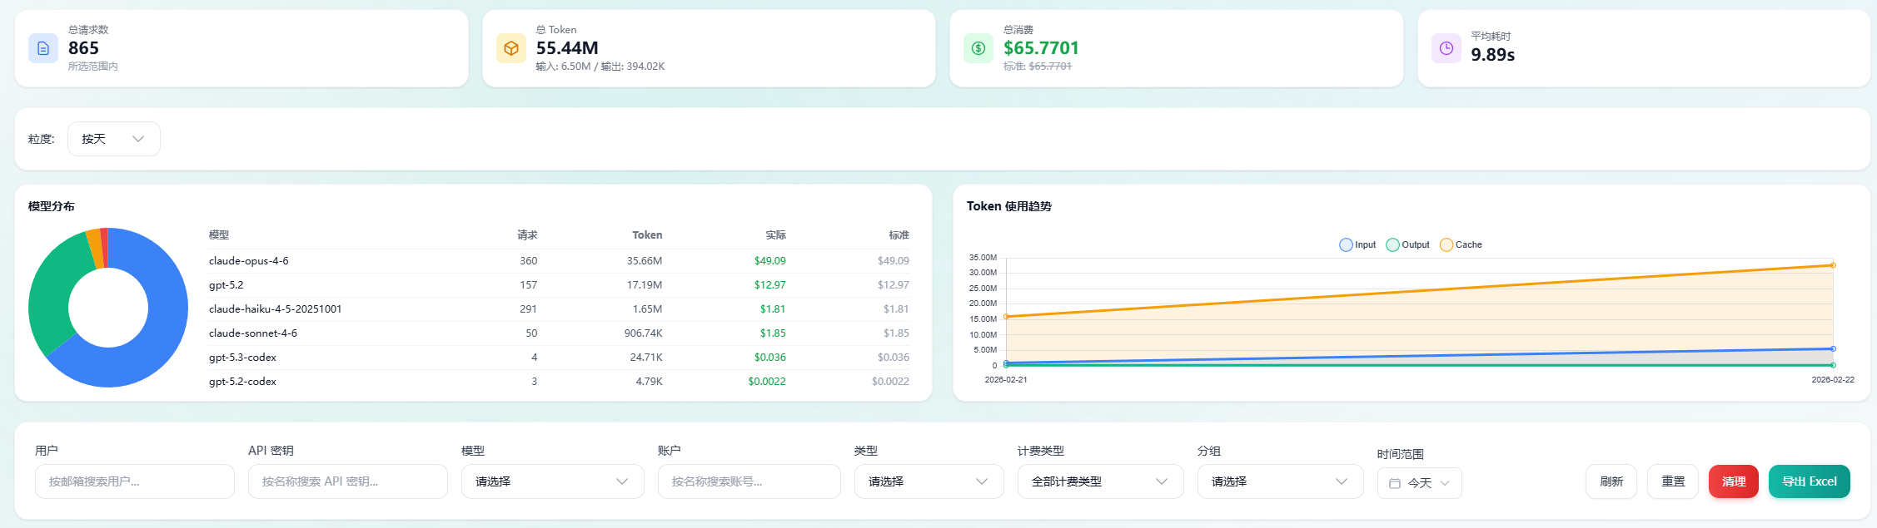
Task: Click the 标准 column header
Action: [899, 235]
